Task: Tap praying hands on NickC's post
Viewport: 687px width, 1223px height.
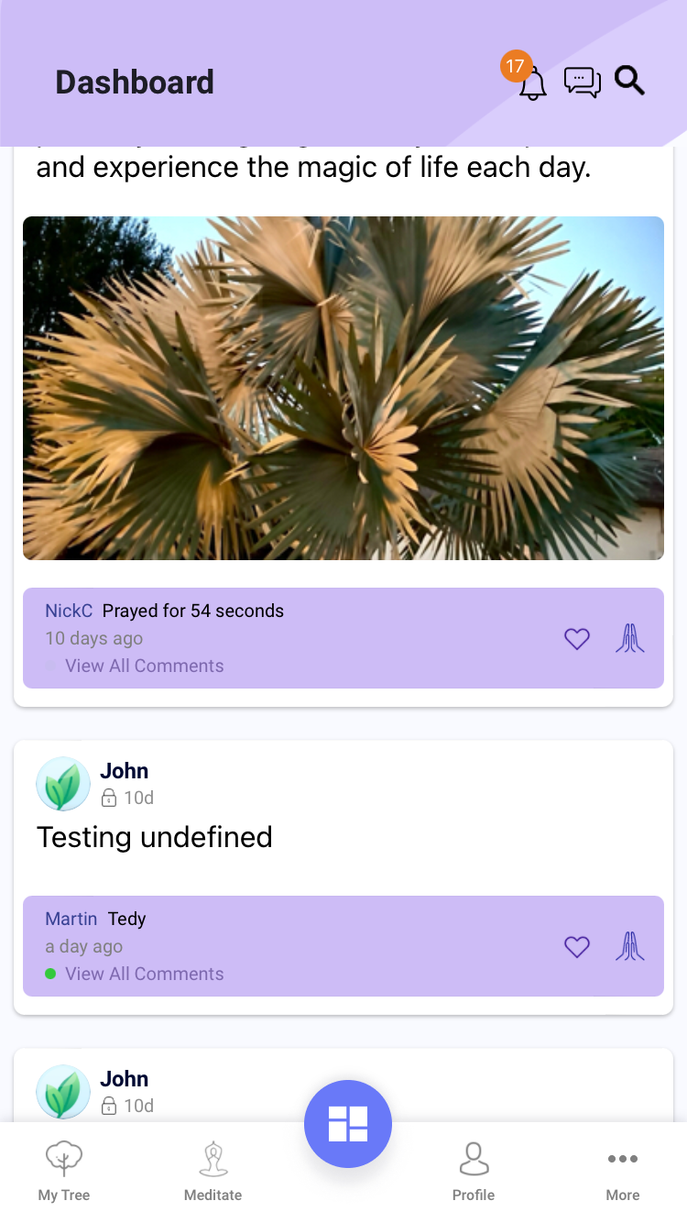Action: coord(630,639)
